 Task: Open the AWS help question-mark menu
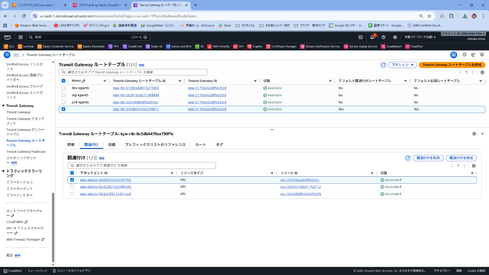pyautogui.click(x=384, y=37)
